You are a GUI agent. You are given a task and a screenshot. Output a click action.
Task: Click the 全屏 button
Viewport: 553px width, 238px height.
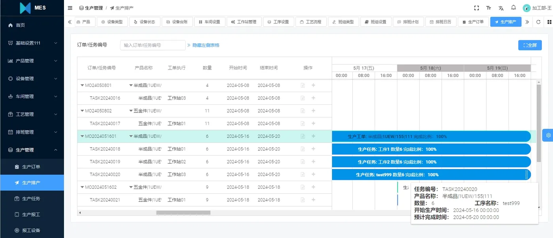(530, 45)
